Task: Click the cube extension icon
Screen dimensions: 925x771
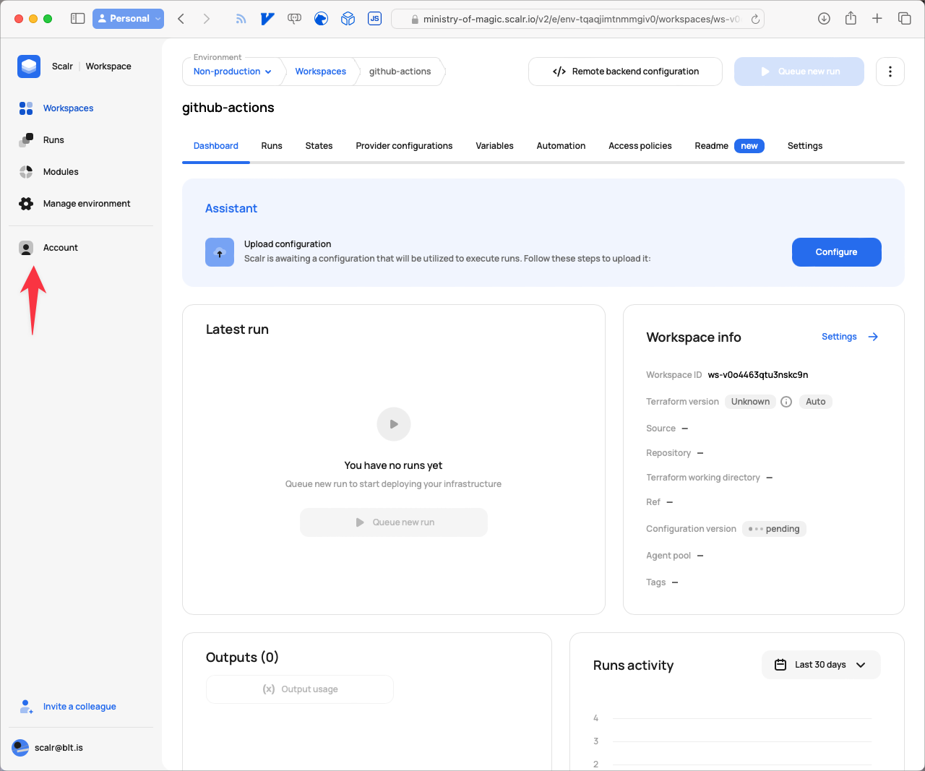Action: pyautogui.click(x=348, y=19)
